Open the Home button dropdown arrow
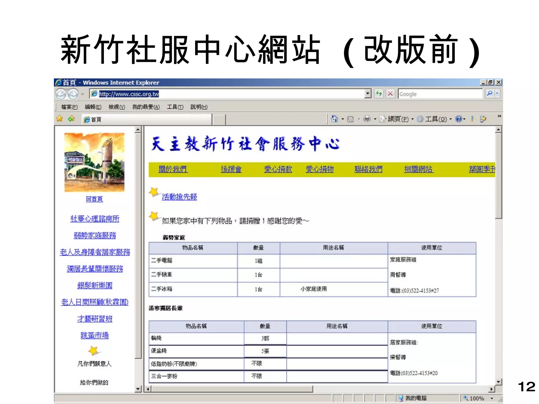This screenshot has height=404, width=539. 343,119
